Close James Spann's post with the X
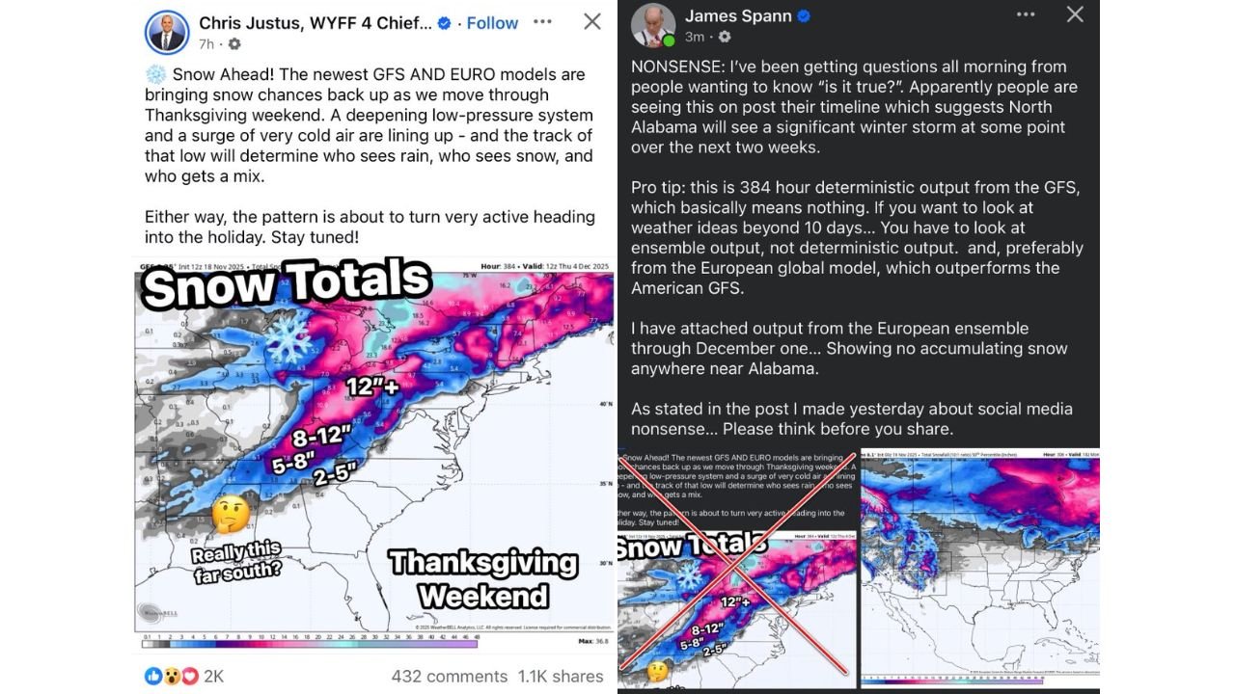 [x=1075, y=14]
